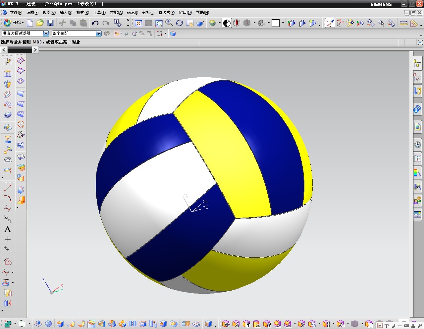Viewport: 424px width, 329px height.
Task: Toggle the cube icon on selection bar
Action: pos(173,33)
